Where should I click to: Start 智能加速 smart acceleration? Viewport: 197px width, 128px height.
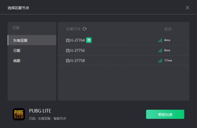pyautogui.click(x=165, y=114)
